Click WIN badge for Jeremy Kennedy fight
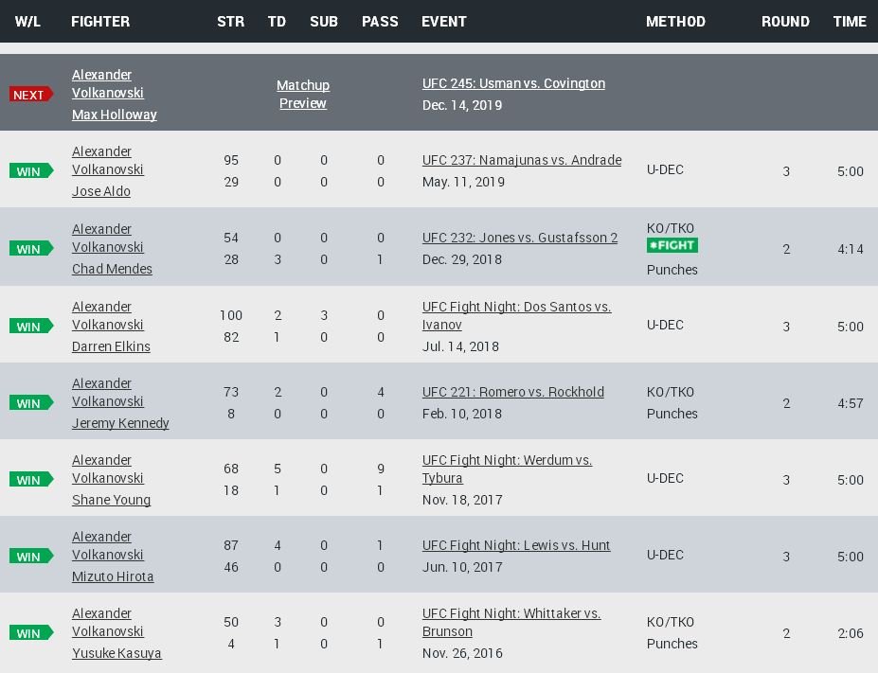This screenshot has height=673, width=878. (x=30, y=403)
